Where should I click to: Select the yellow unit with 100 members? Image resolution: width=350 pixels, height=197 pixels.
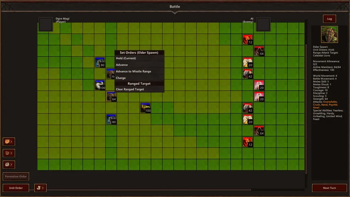click(146, 108)
